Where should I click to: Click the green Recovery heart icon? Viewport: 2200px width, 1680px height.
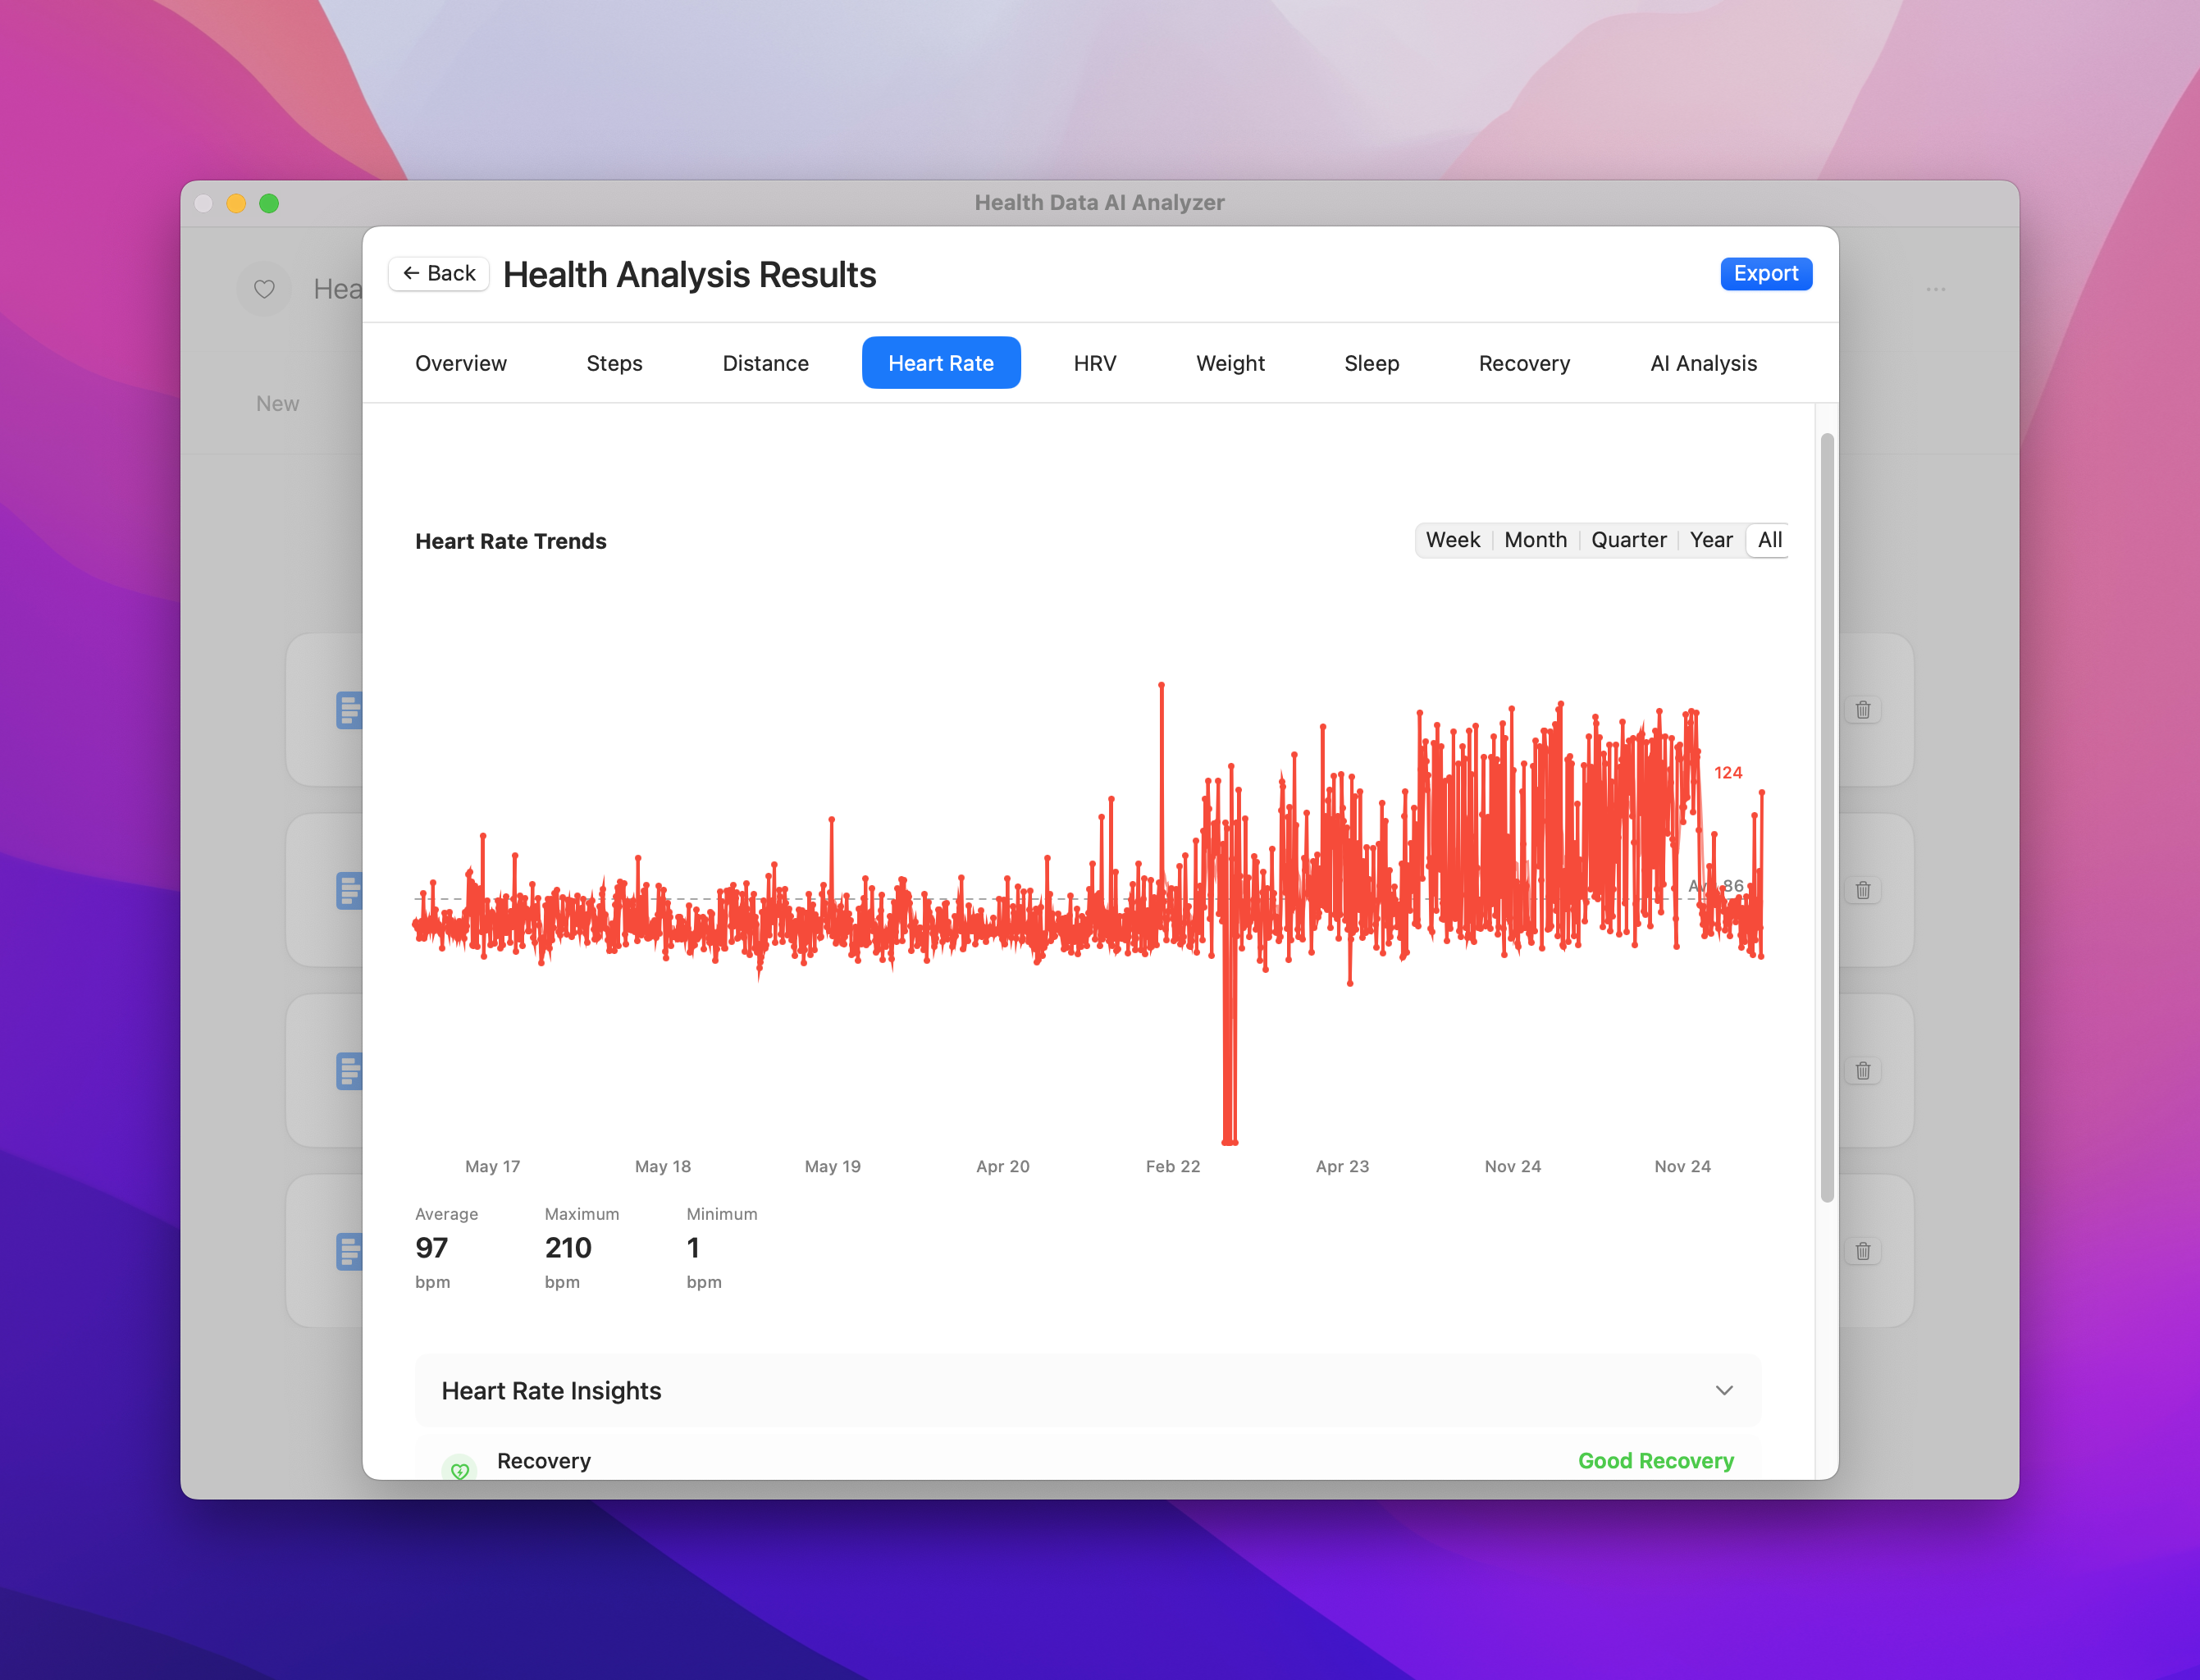click(459, 1470)
